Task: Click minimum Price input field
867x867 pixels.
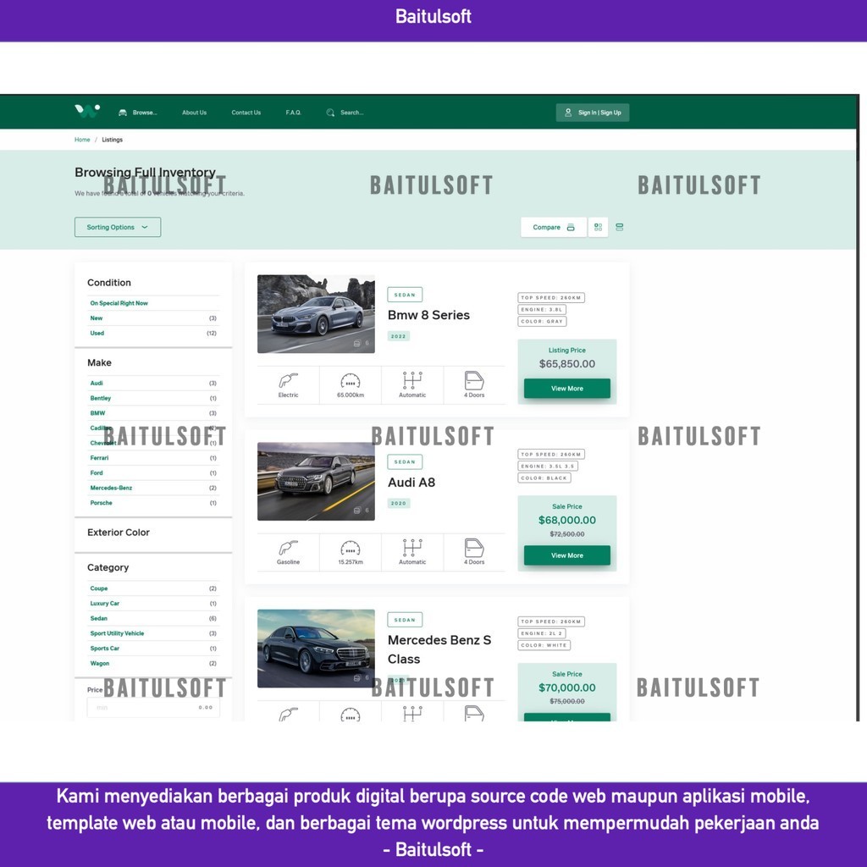Action: point(153,707)
